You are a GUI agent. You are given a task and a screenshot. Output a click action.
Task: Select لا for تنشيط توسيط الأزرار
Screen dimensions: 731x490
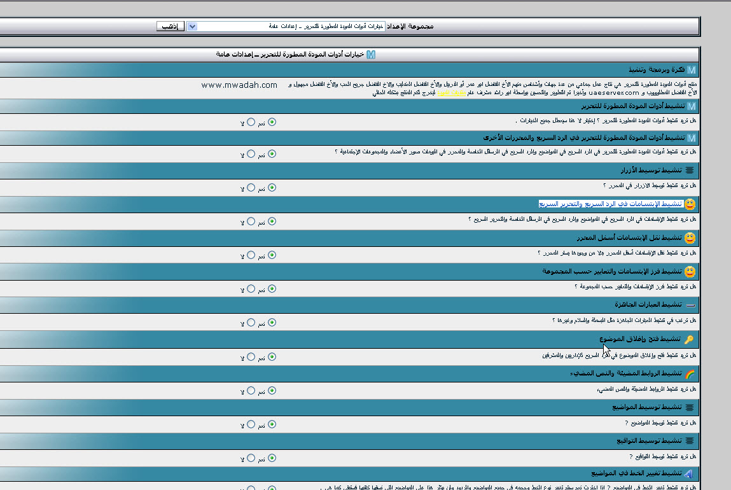point(251,188)
